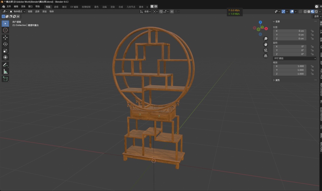Open the 选项 options dropdown

pos(318,16)
